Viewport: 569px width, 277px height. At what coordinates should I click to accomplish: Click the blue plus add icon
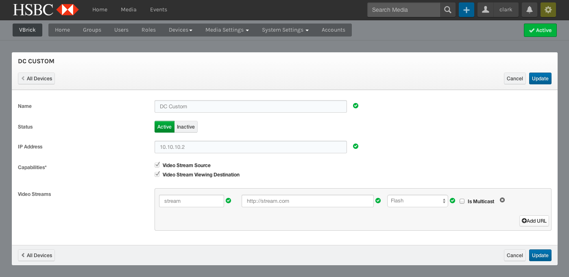(467, 10)
